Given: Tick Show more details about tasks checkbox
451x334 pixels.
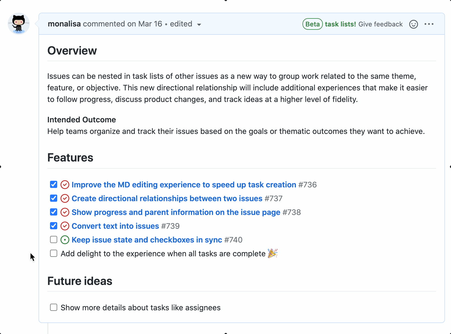Looking at the screenshot, I should point(54,307).
